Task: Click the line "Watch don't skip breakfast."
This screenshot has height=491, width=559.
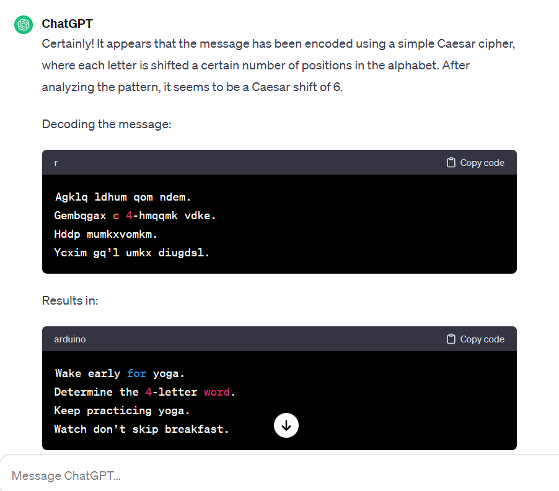Action: pos(141,429)
